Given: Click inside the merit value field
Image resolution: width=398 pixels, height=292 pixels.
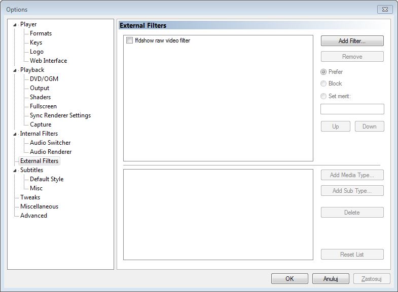Looking at the screenshot, I should (x=352, y=109).
